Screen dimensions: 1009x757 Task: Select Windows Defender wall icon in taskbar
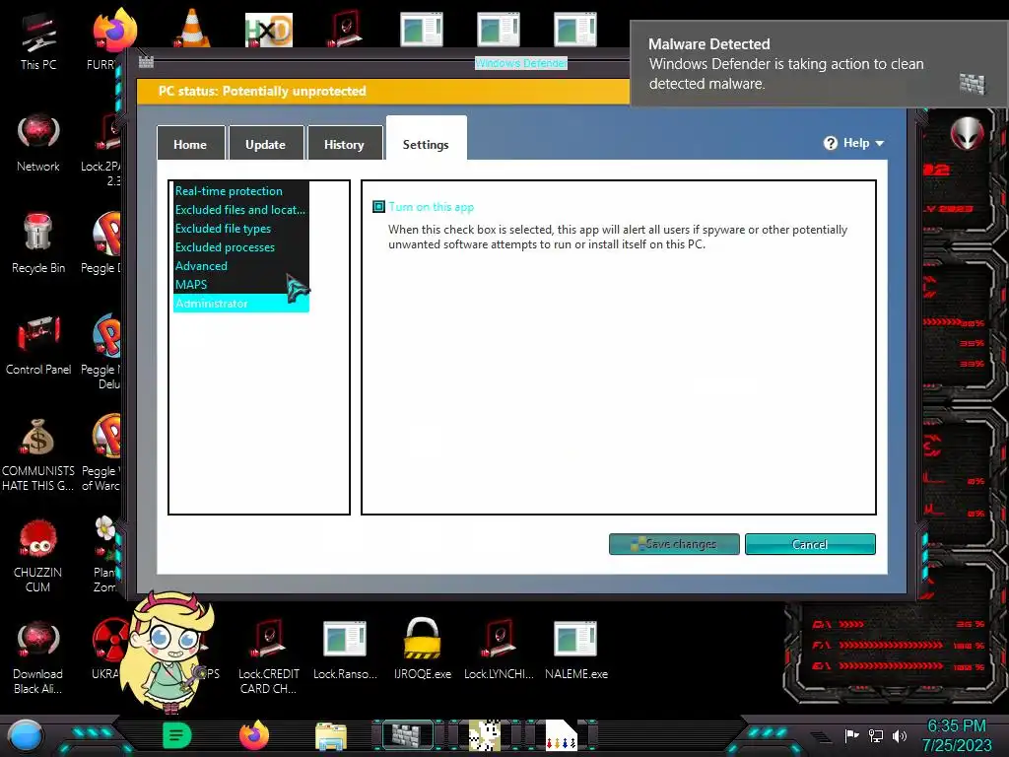[x=407, y=735]
